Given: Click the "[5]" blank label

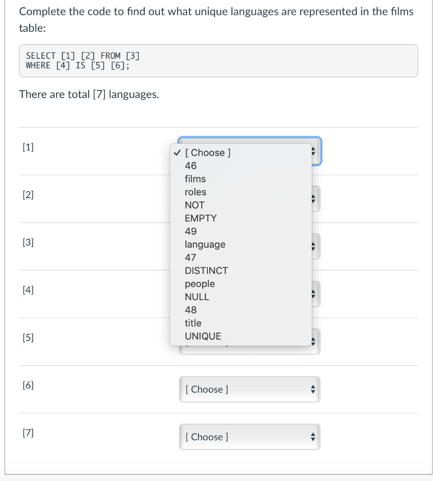Looking at the screenshot, I should [28, 337].
